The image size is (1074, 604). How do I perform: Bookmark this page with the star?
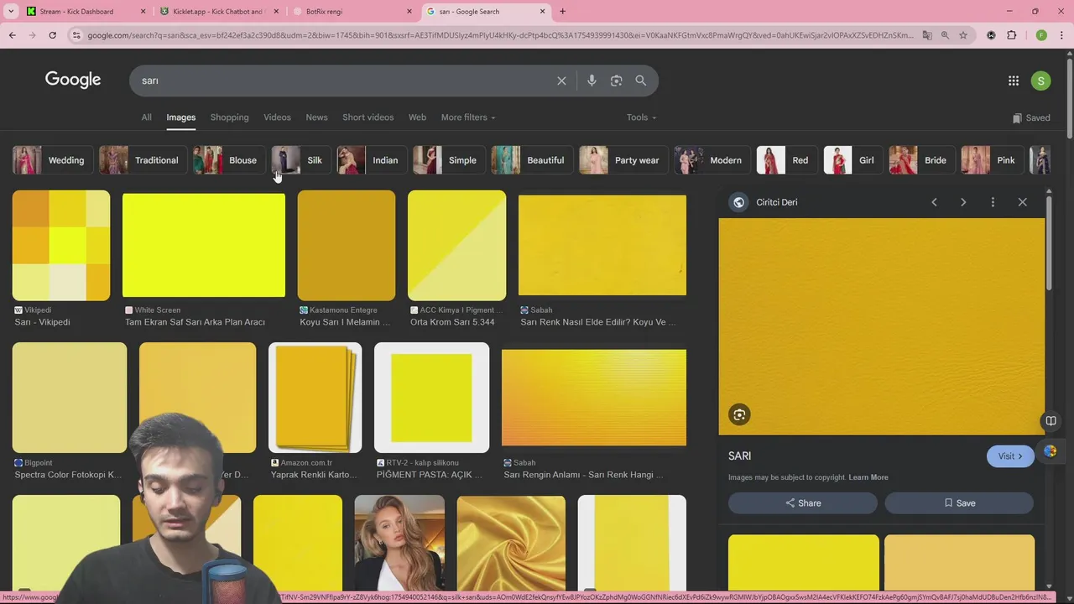pos(963,35)
